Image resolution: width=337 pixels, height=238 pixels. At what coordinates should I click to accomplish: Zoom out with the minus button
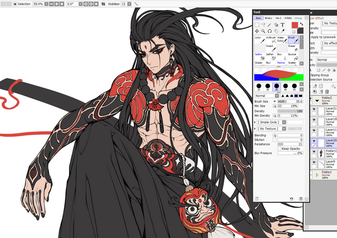pyautogui.click(x=52, y=4)
